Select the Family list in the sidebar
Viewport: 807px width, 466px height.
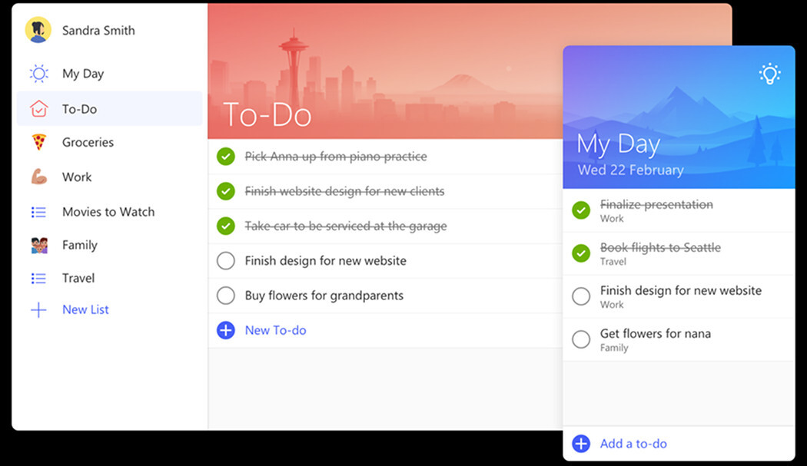tap(78, 244)
